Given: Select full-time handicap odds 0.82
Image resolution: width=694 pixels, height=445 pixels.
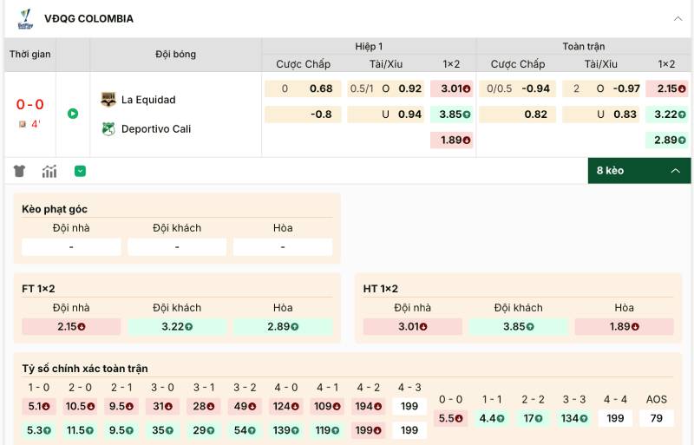Looking at the screenshot, I should coord(517,115).
